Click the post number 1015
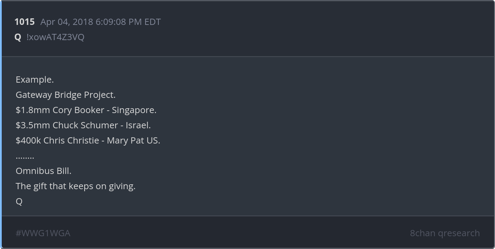 (x=24, y=22)
